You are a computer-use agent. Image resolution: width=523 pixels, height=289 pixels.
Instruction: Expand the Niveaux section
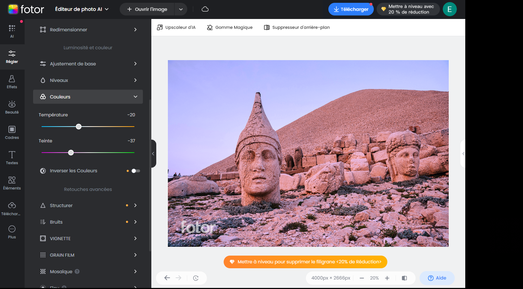(x=88, y=80)
